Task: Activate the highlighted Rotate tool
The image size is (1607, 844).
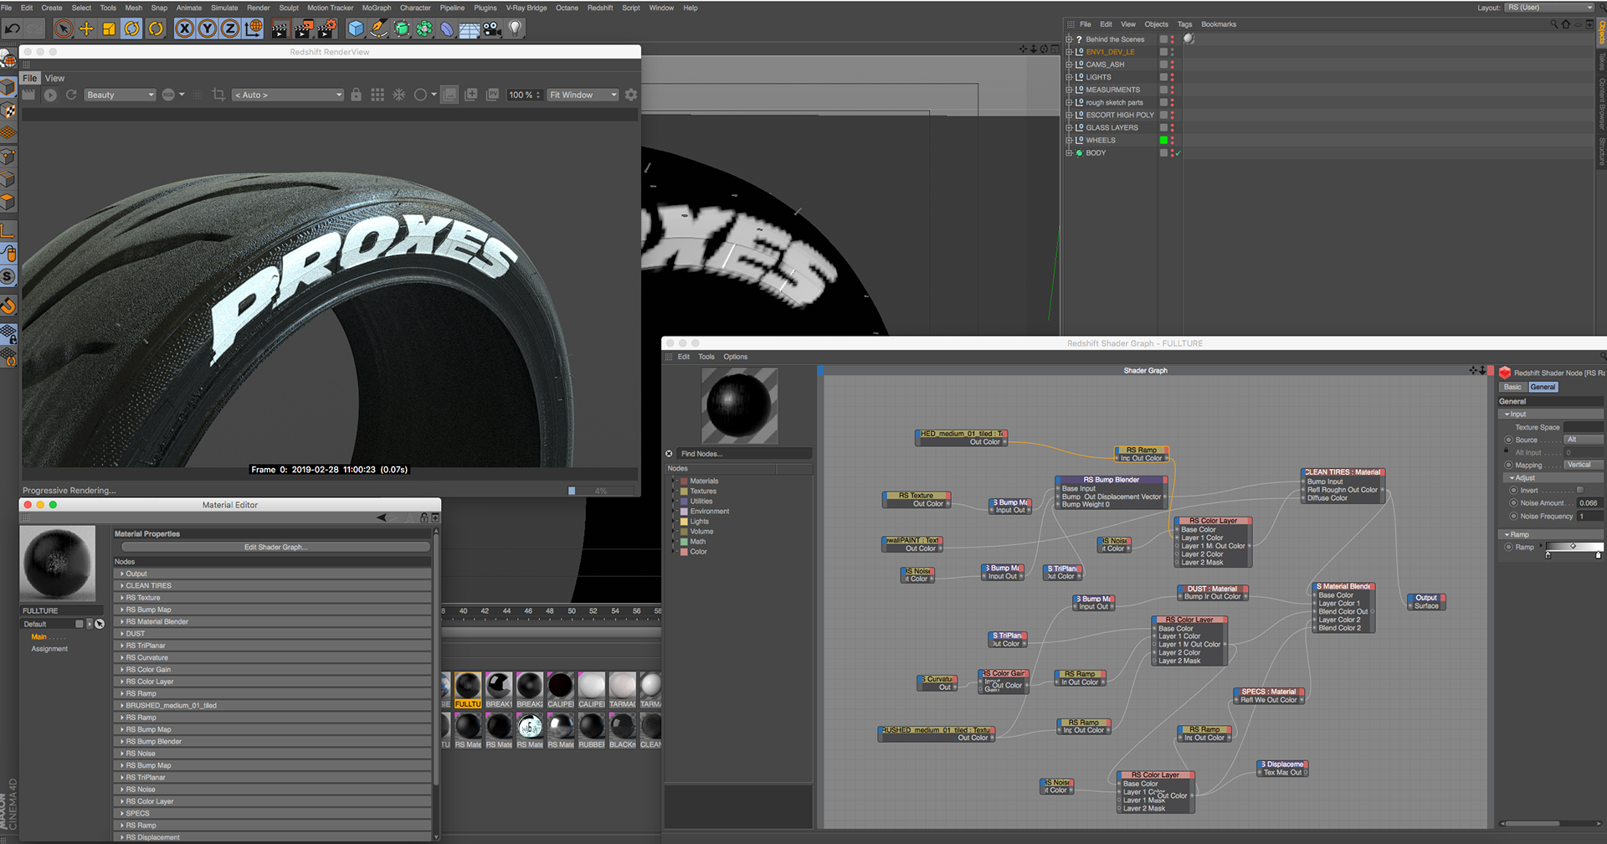Action: [x=132, y=28]
